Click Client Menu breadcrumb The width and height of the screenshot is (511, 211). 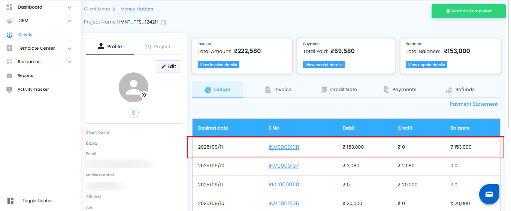click(x=97, y=9)
